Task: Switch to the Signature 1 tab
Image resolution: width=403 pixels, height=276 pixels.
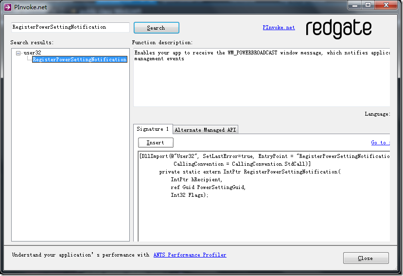Action: 153,129
